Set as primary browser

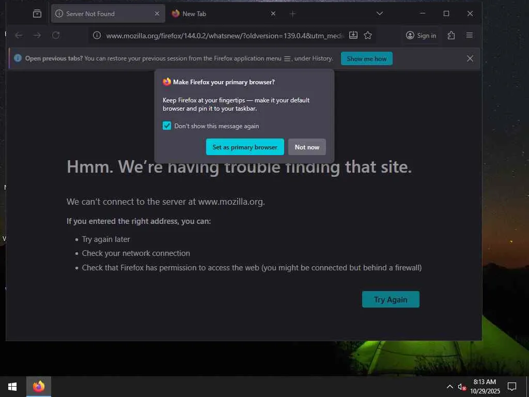pos(245,147)
